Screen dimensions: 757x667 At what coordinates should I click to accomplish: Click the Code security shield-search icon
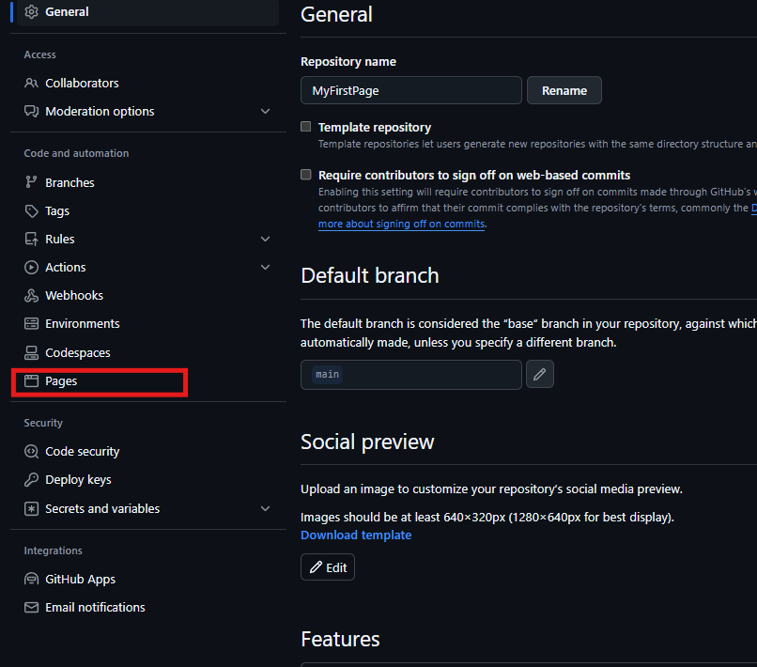(31, 451)
